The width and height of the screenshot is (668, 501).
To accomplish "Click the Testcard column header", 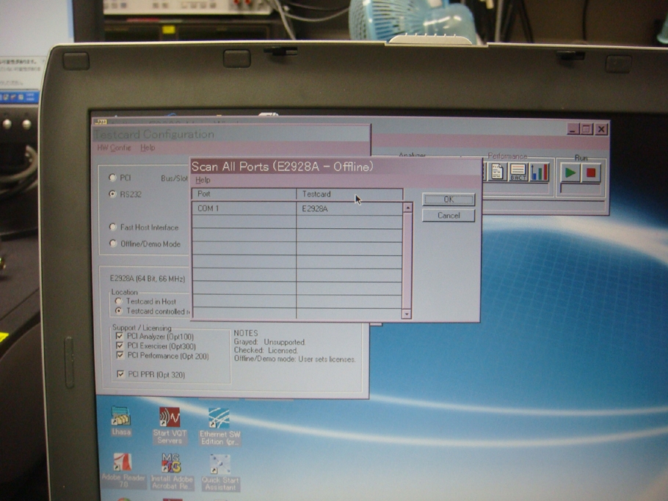I will click(349, 194).
